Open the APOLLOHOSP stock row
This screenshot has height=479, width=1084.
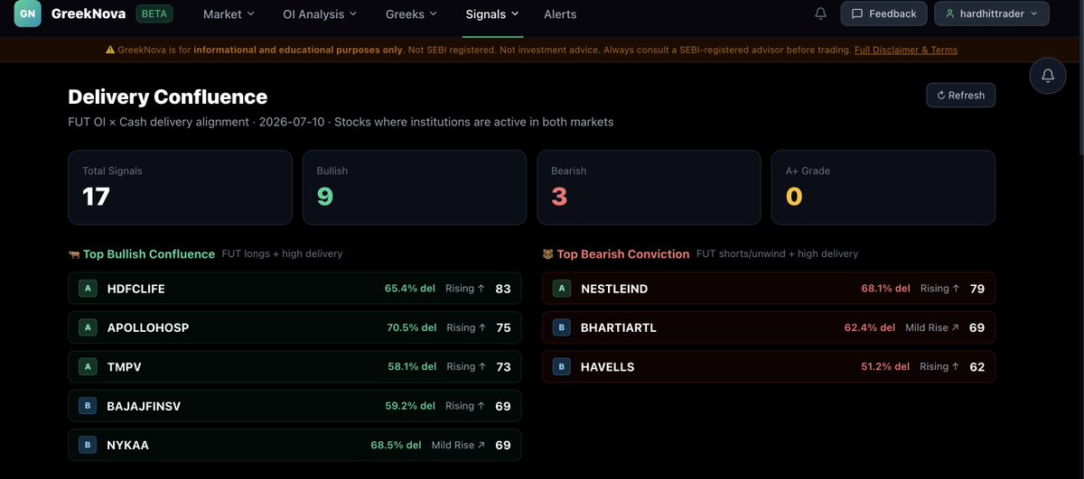click(x=294, y=327)
